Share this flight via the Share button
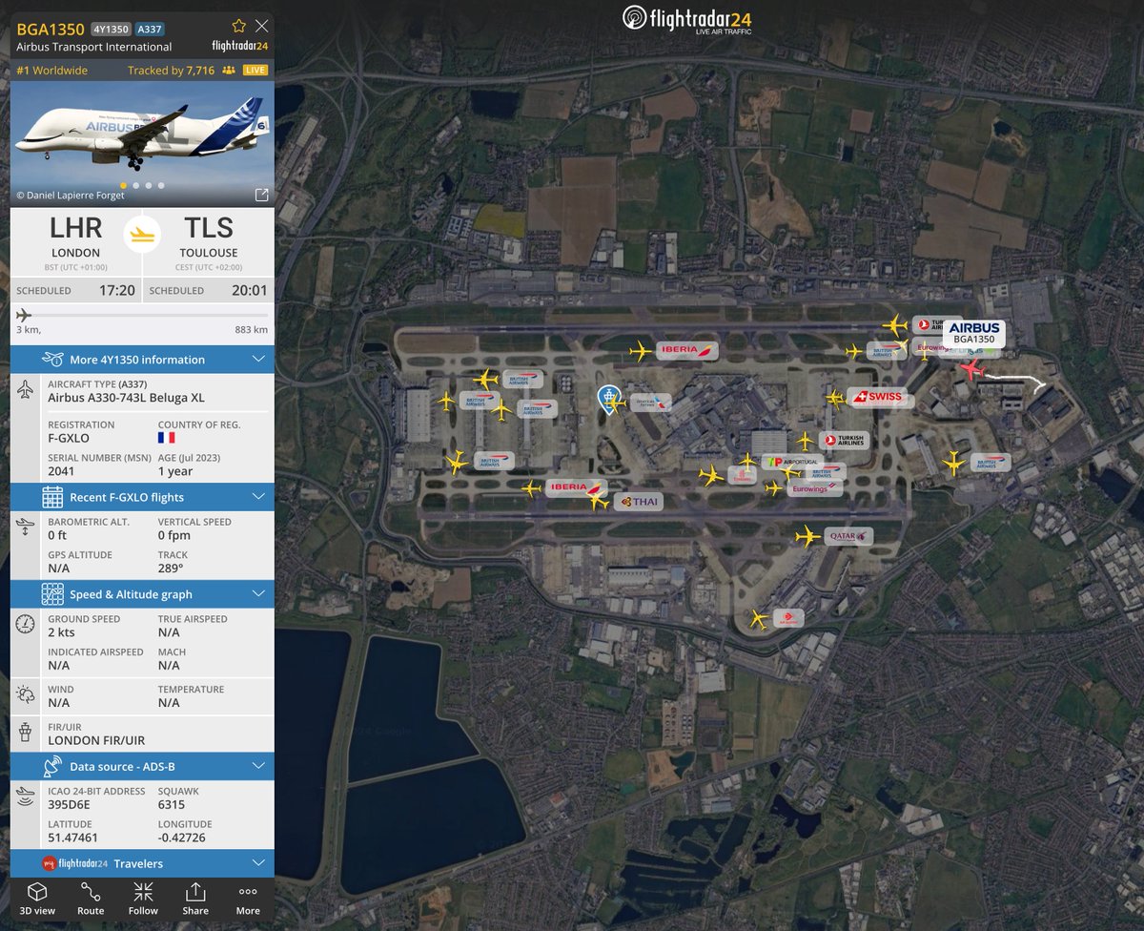This screenshot has height=931, width=1144. 195,899
